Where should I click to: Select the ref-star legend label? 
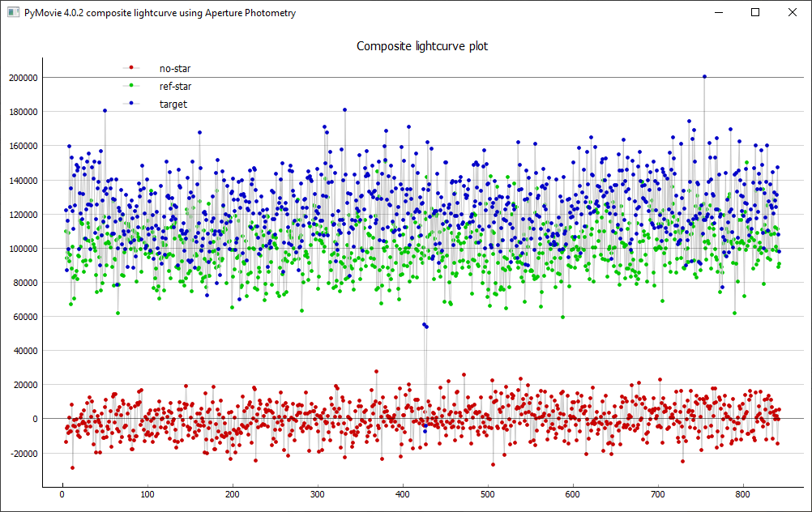point(176,86)
